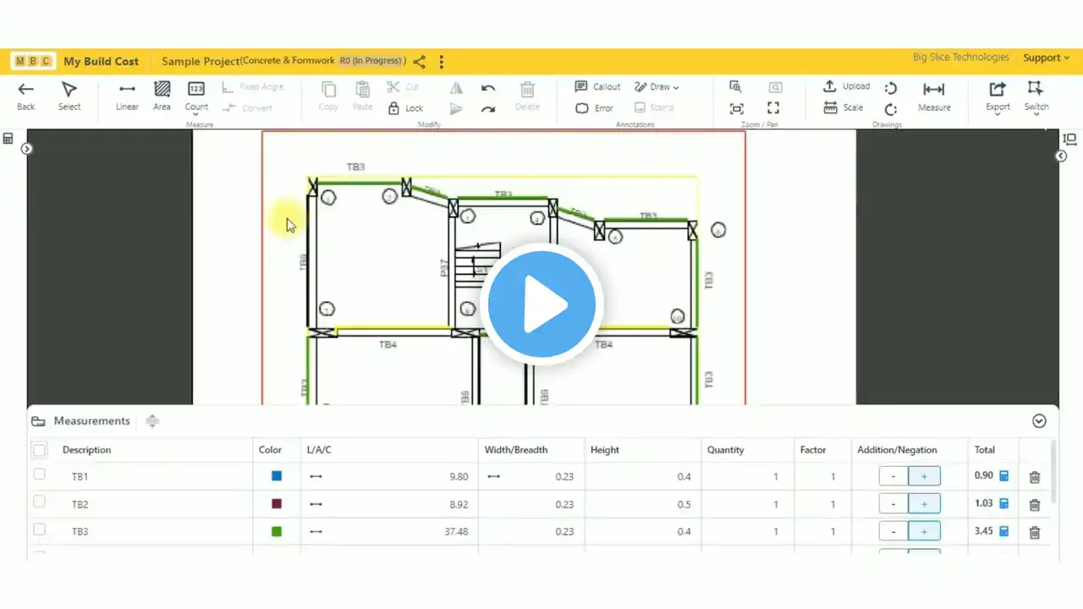Open the blue color swatch for TB1
This screenshot has width=1083, height=609.
277,476
